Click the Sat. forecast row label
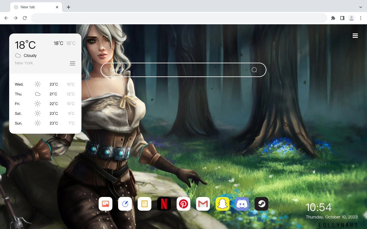Viewport: 367px width, 229px height. click(x=18, y=114)
